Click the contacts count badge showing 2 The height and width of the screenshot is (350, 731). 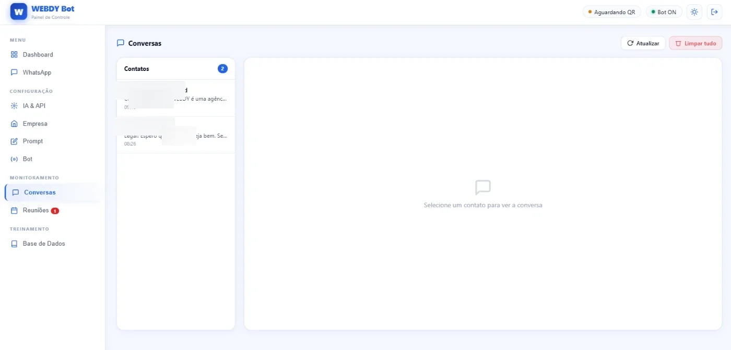[222, 68]
